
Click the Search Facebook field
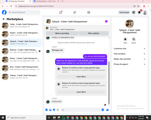[24, 12]
